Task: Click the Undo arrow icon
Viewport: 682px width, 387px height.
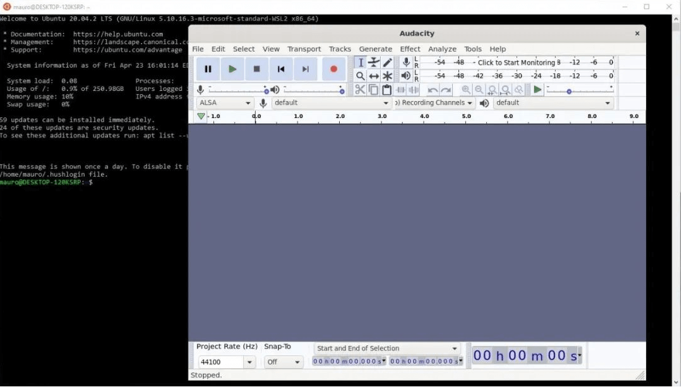Action: 433,90
